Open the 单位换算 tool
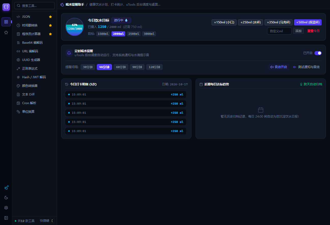This screenshot has height=225, width=330. pyautogui.click(x=34, y=112)
